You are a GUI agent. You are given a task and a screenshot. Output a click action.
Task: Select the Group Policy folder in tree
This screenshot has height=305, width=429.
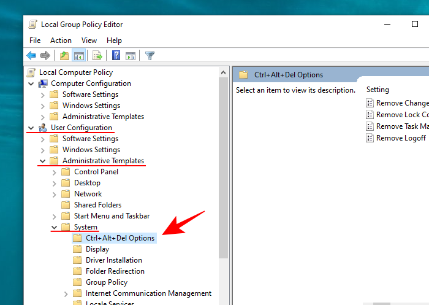(106, 282)
